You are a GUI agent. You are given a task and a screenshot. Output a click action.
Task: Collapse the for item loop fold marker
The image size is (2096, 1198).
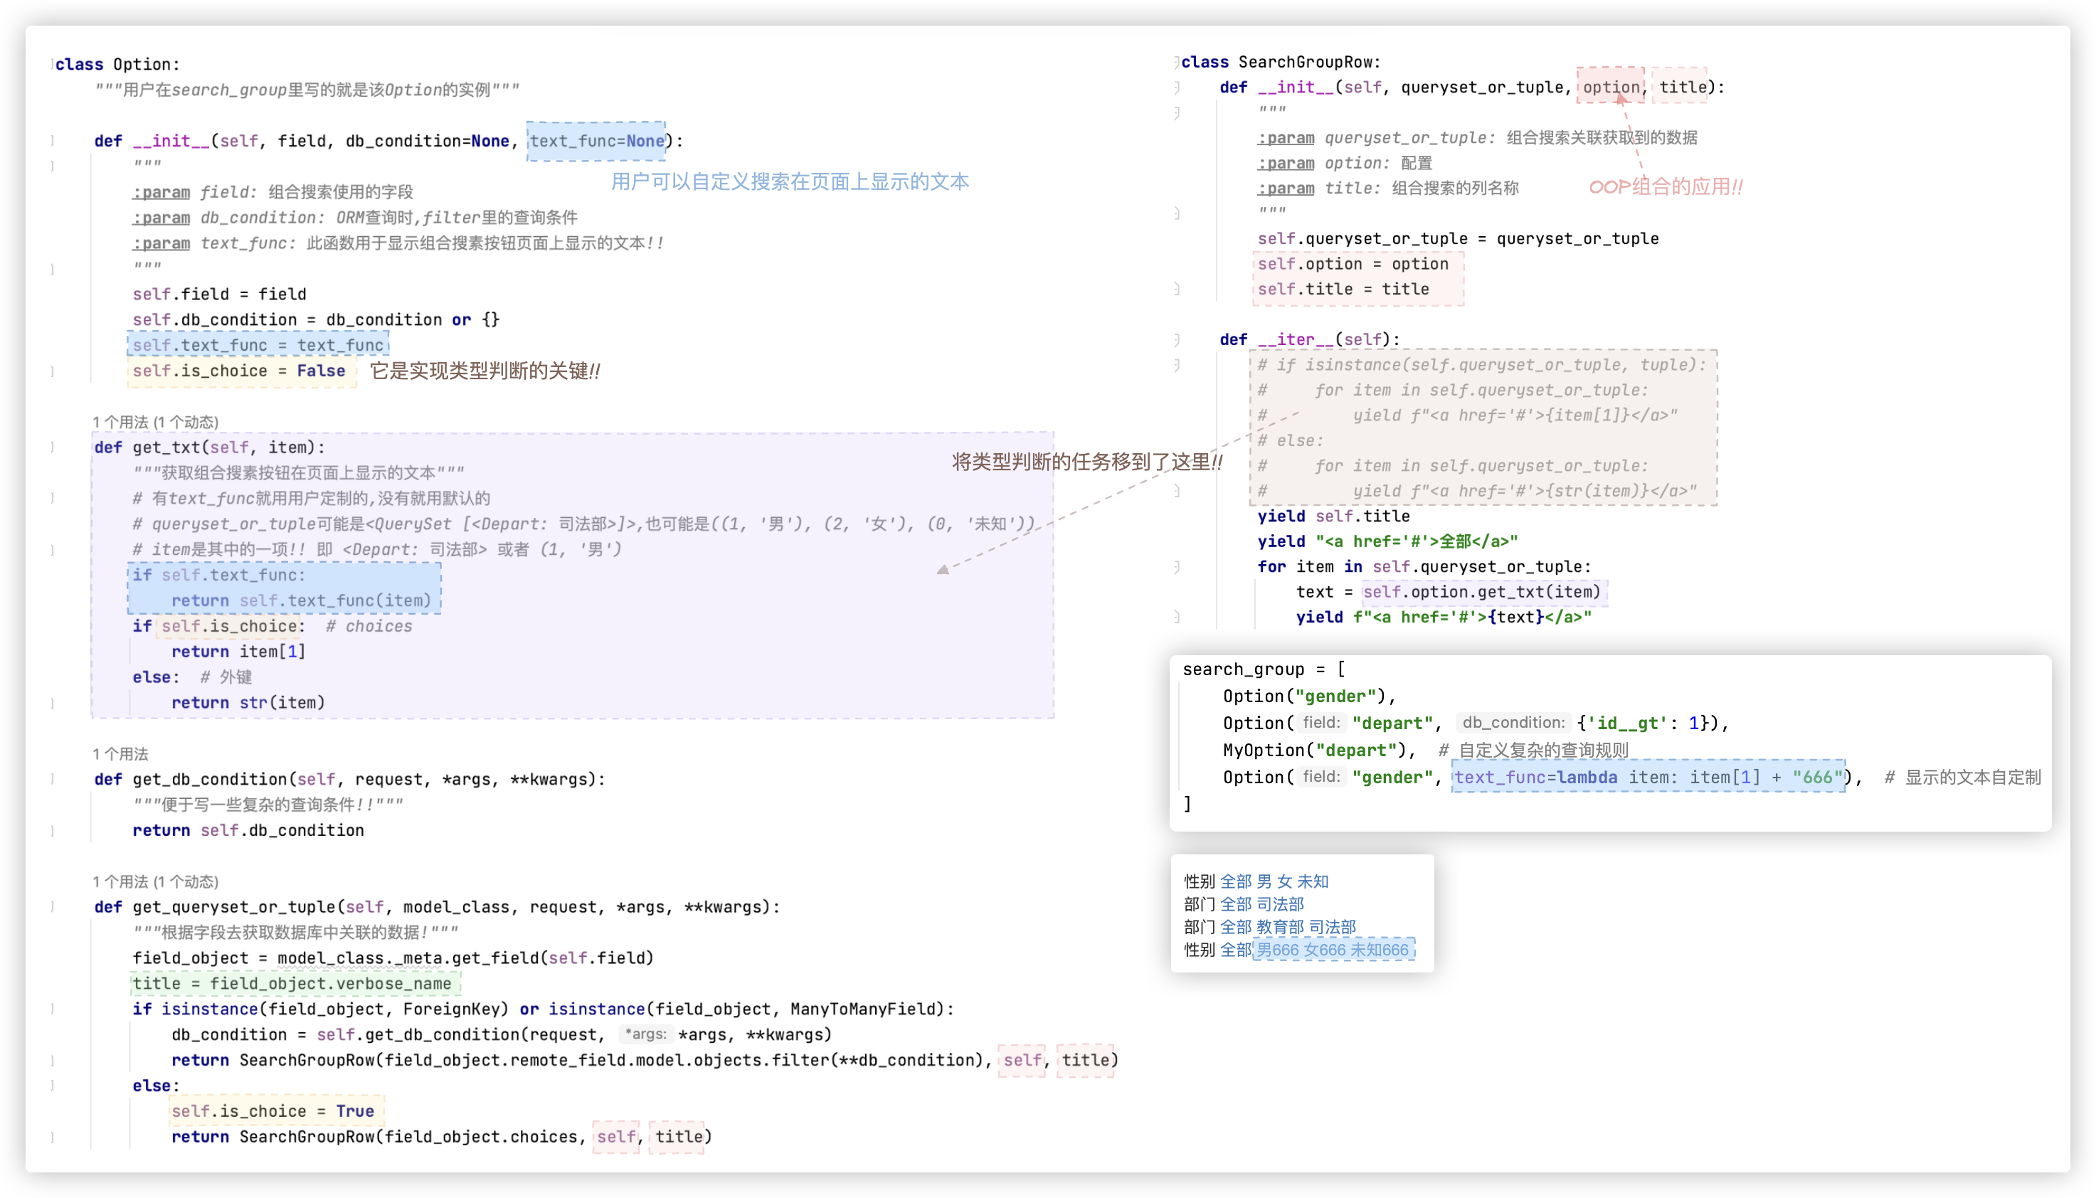point(1177,567)
